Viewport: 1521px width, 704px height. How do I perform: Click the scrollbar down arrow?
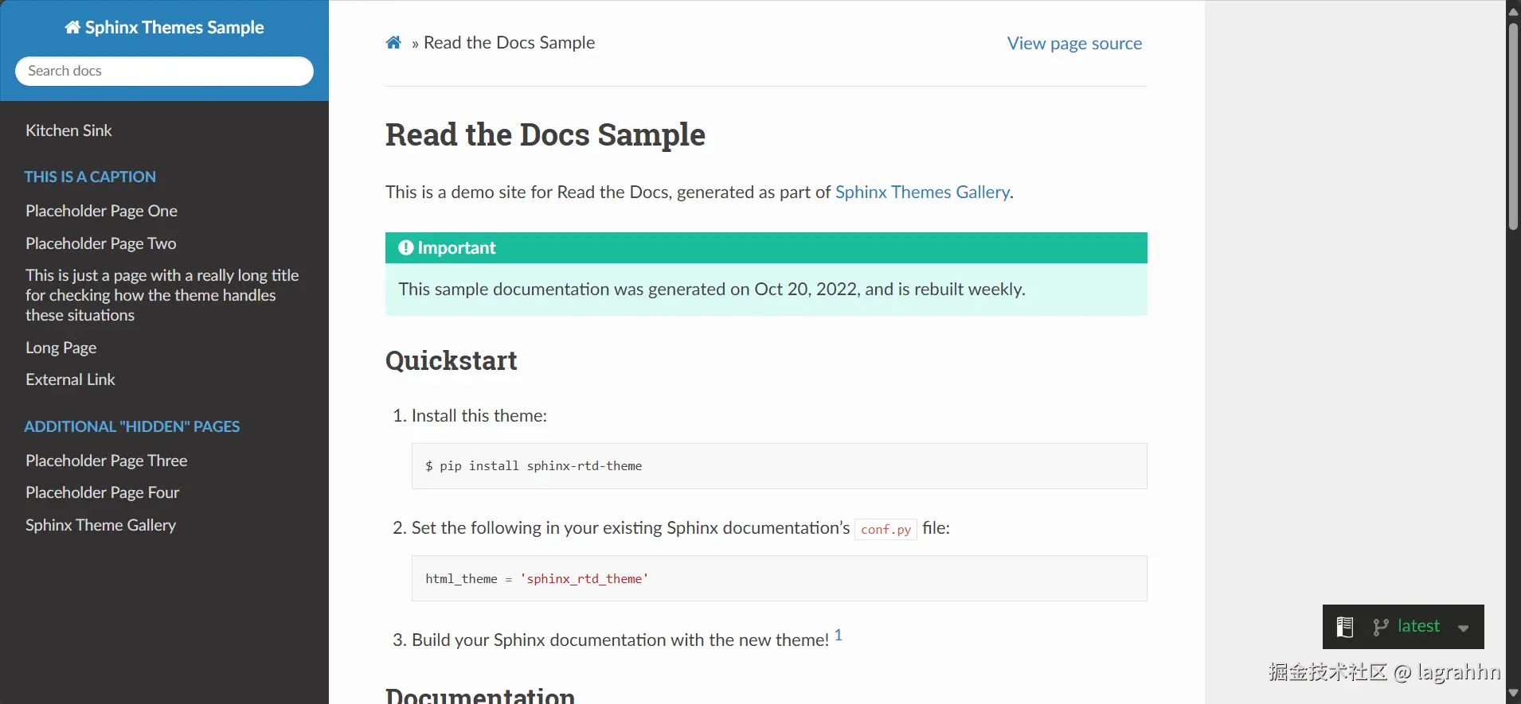tap(1513, 693)
